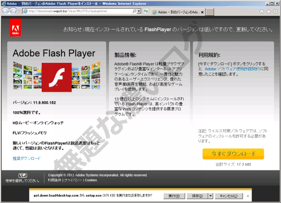Click the バージョン: 11.9.900.152 text
Image resolution: width=281 pixels, height=203 pixels.
(x=34, y=102)
